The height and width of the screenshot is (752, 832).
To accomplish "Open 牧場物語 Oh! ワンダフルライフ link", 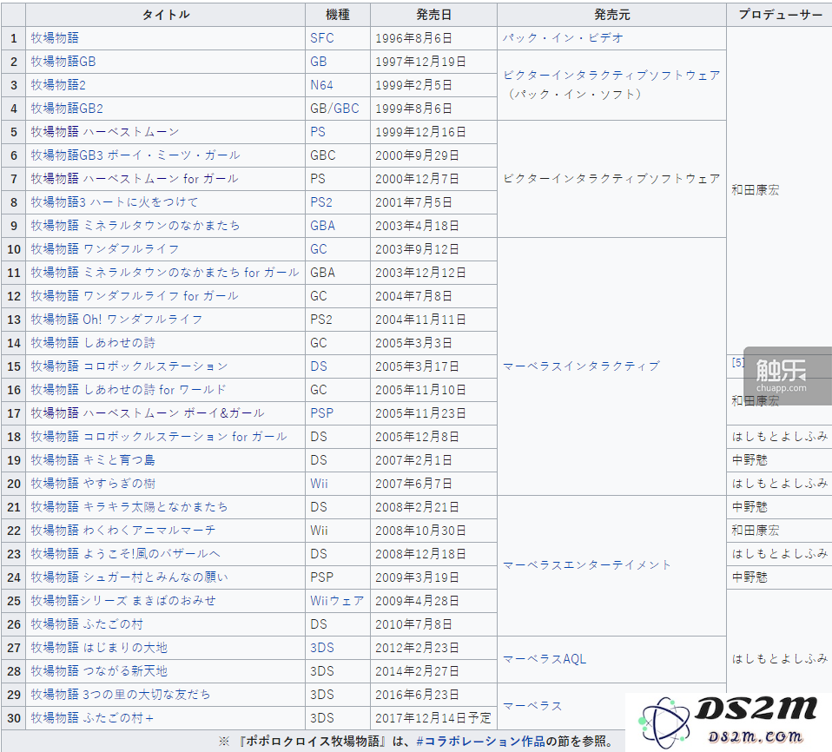I will click(x=116, y=320).
